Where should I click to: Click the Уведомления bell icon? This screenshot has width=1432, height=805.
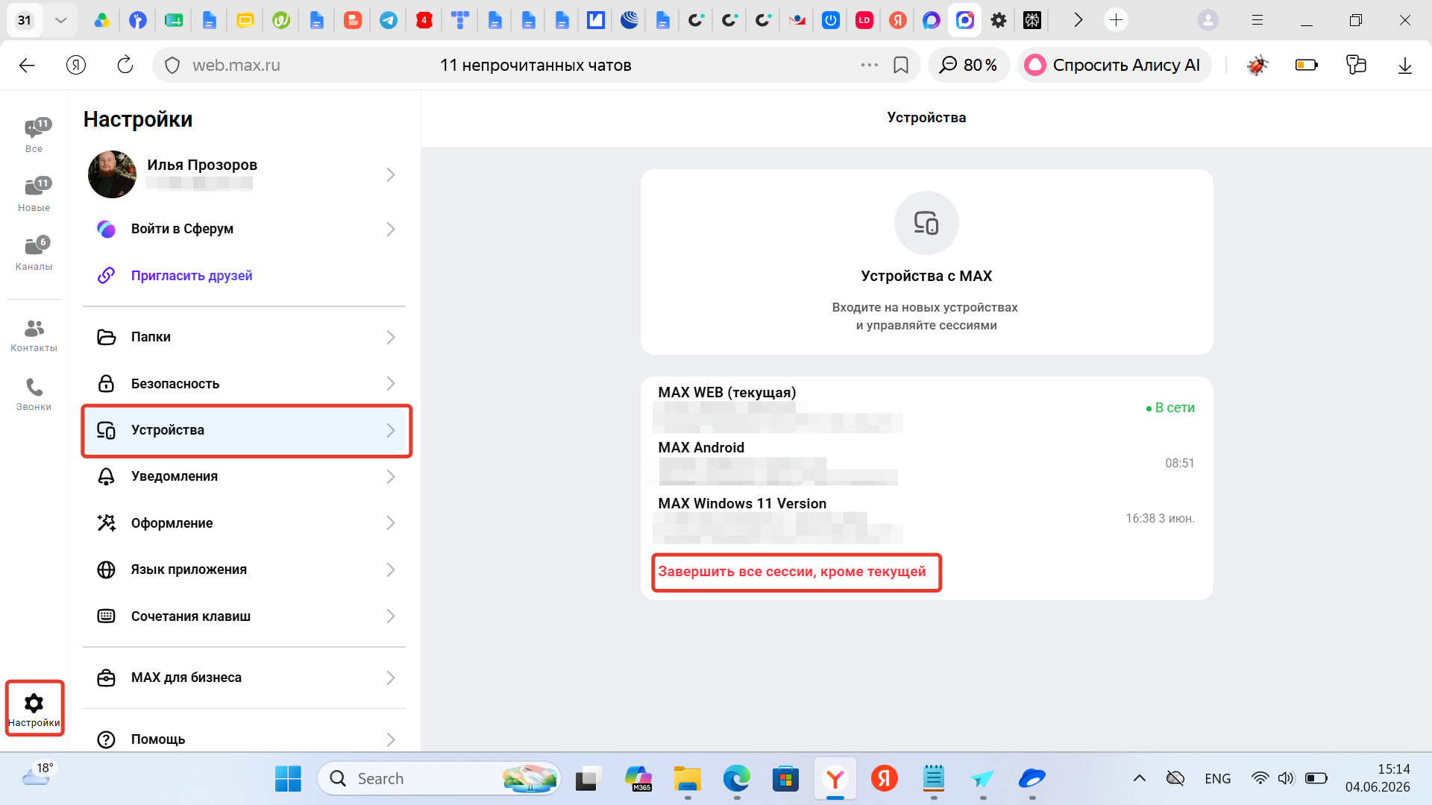pyautogui.click(x=107, y=476)
